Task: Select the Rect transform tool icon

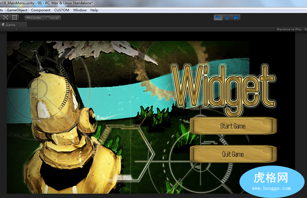Action: coord(14,18)
